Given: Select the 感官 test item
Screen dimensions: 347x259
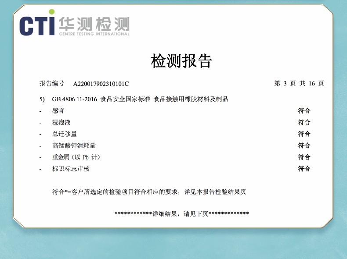Looking at the screenshot, I should (x=58, y=111).
